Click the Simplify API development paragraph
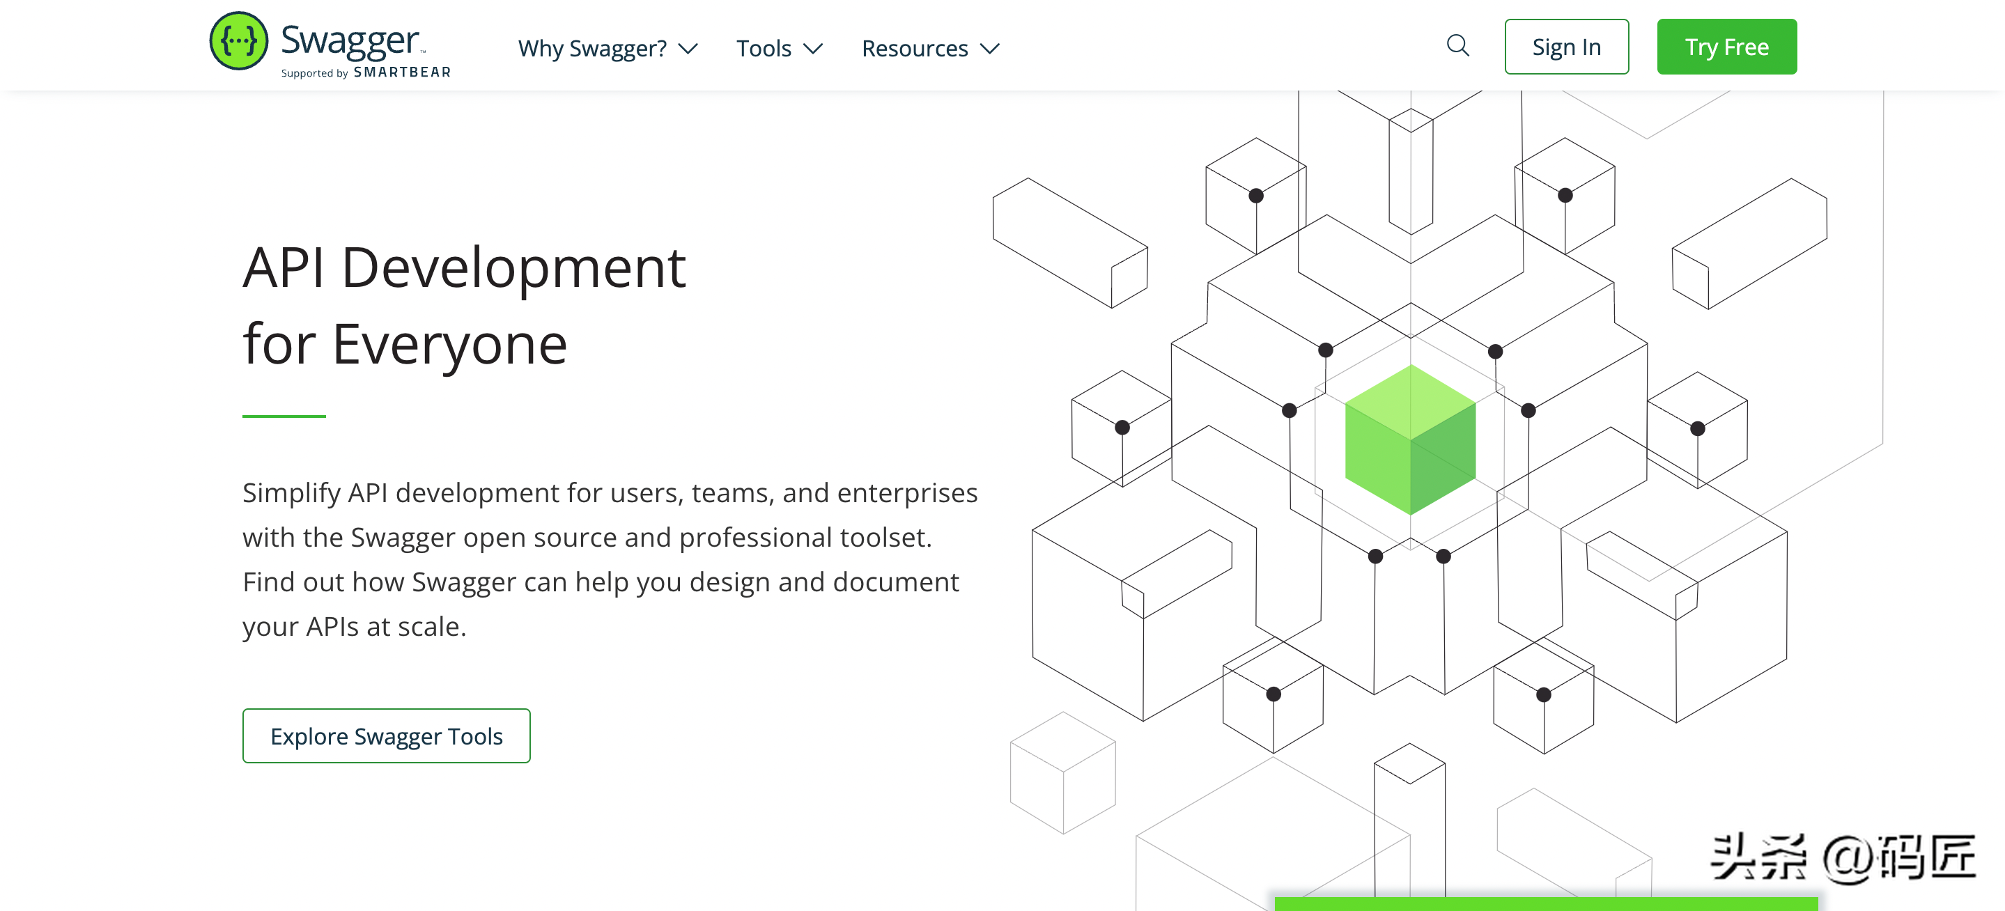Viewport: 2005px width, 911px height. coord(610,559)
